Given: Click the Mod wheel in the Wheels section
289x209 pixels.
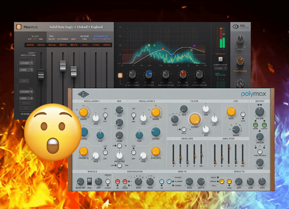Looking at the screenshot, I should pos(89,182).
